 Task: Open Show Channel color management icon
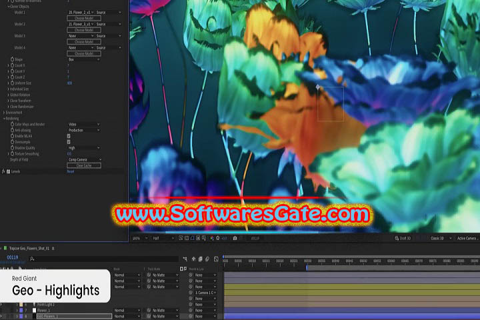pos(212,238)
